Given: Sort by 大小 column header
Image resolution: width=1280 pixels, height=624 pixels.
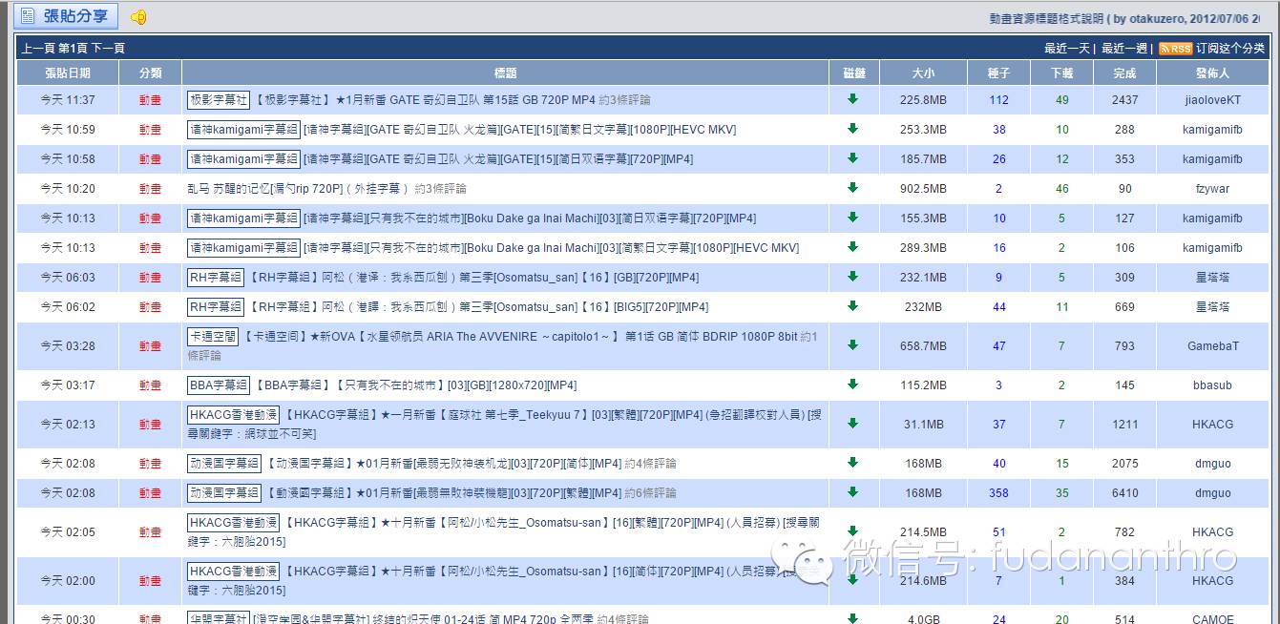Looking at the screenshot, I should click(x=923, y=73).
